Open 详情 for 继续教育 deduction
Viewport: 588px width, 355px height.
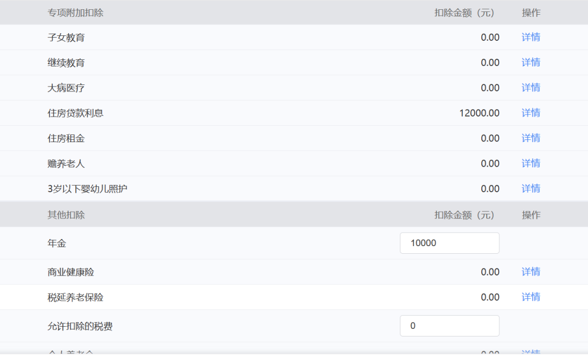(x=531, y=62)
